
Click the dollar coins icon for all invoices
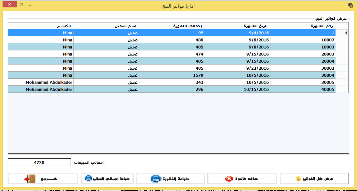(x=298, y=179)
